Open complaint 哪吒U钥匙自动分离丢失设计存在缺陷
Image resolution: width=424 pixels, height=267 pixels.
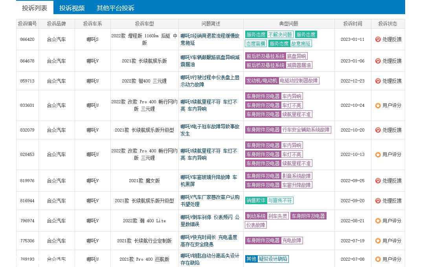(210, 259)
